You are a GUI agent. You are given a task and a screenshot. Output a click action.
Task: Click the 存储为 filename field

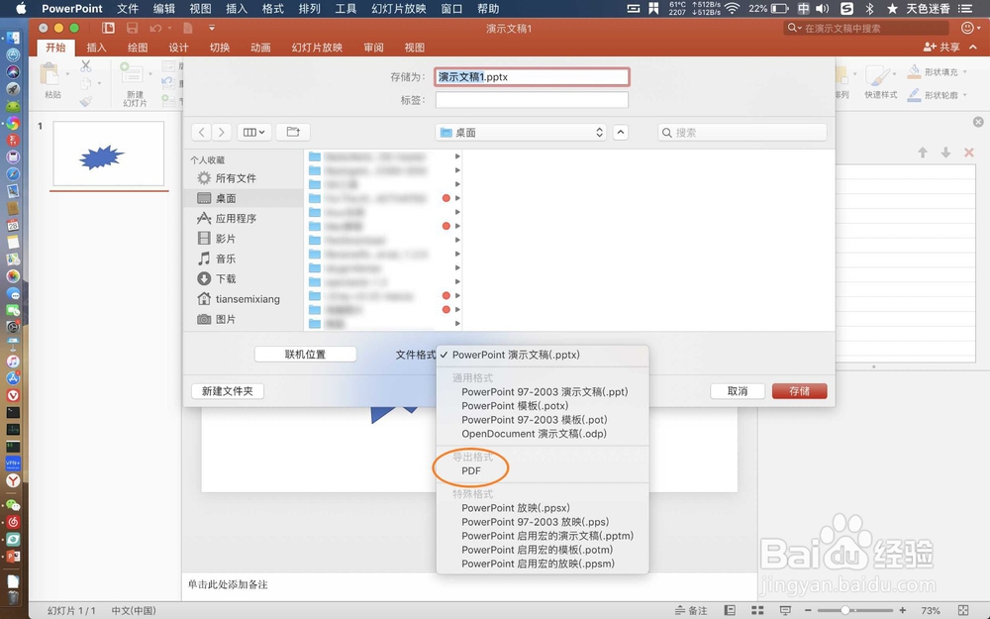[x=532, y=77]
